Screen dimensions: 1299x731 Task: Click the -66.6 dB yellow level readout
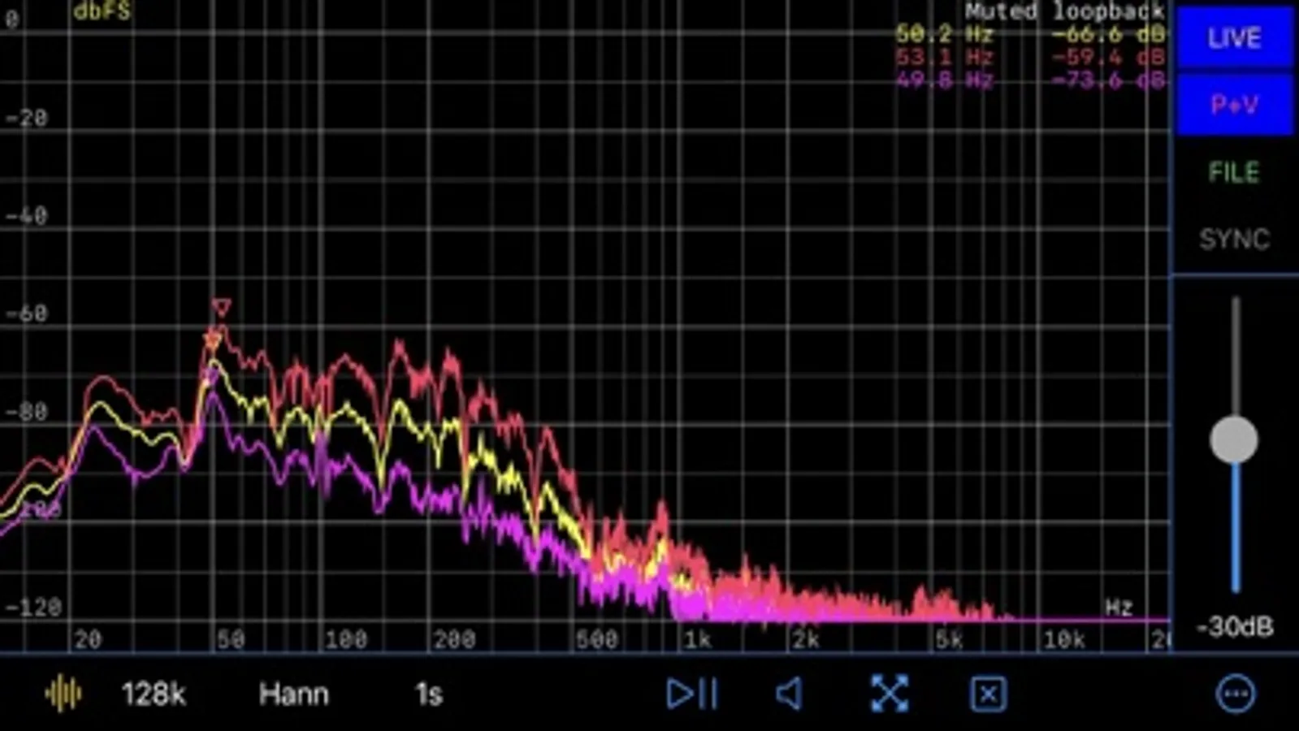coord(1108,34)
